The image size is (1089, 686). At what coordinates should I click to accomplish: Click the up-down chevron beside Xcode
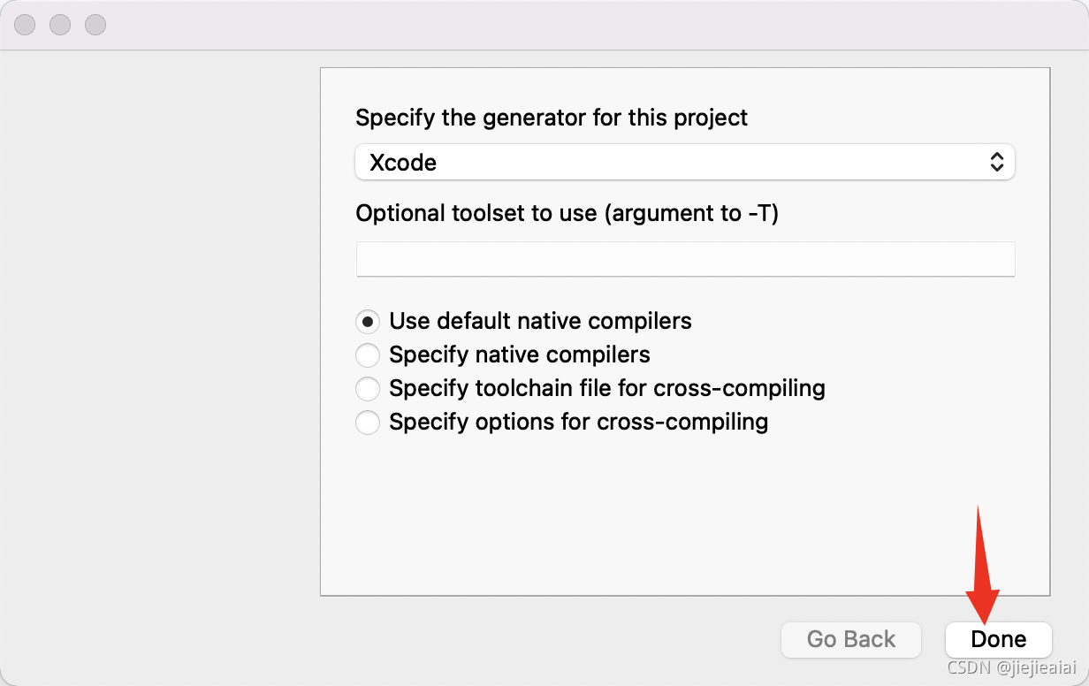996,163
